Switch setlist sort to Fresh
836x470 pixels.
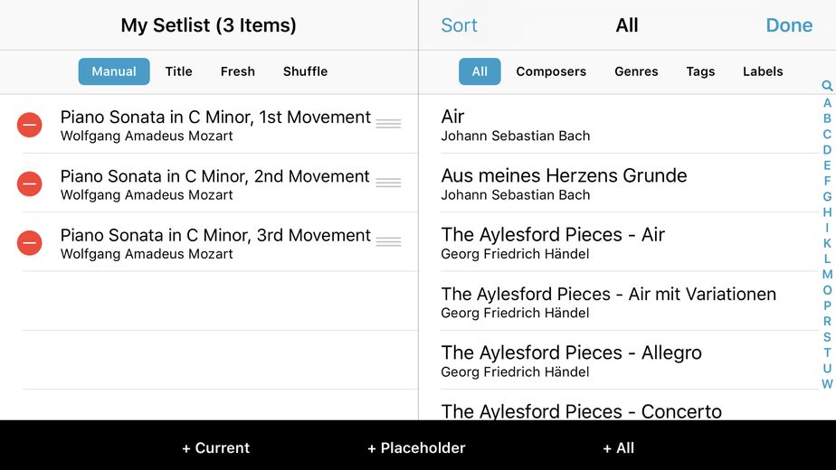(238, 71)
